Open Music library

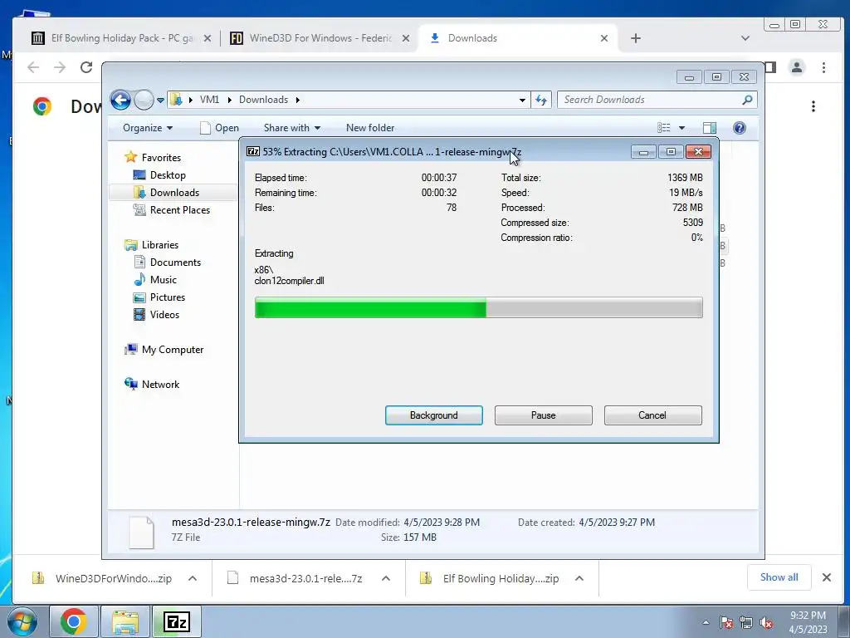(164, 280)
